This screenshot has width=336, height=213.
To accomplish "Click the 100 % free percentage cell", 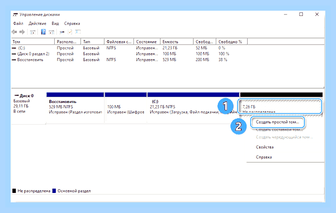I will click(x=224, y=54).
